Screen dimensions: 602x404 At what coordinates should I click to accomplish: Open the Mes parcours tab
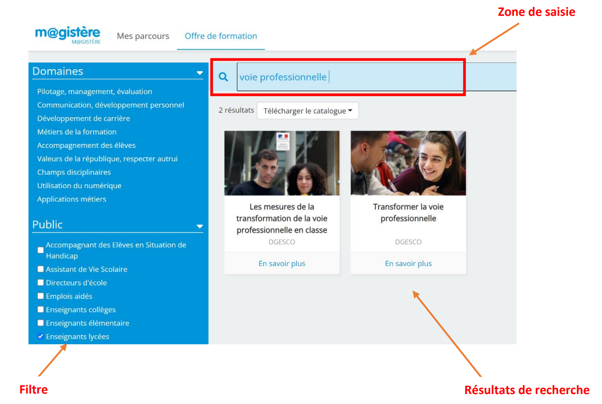pyautogui.click(x=143, y=36)
